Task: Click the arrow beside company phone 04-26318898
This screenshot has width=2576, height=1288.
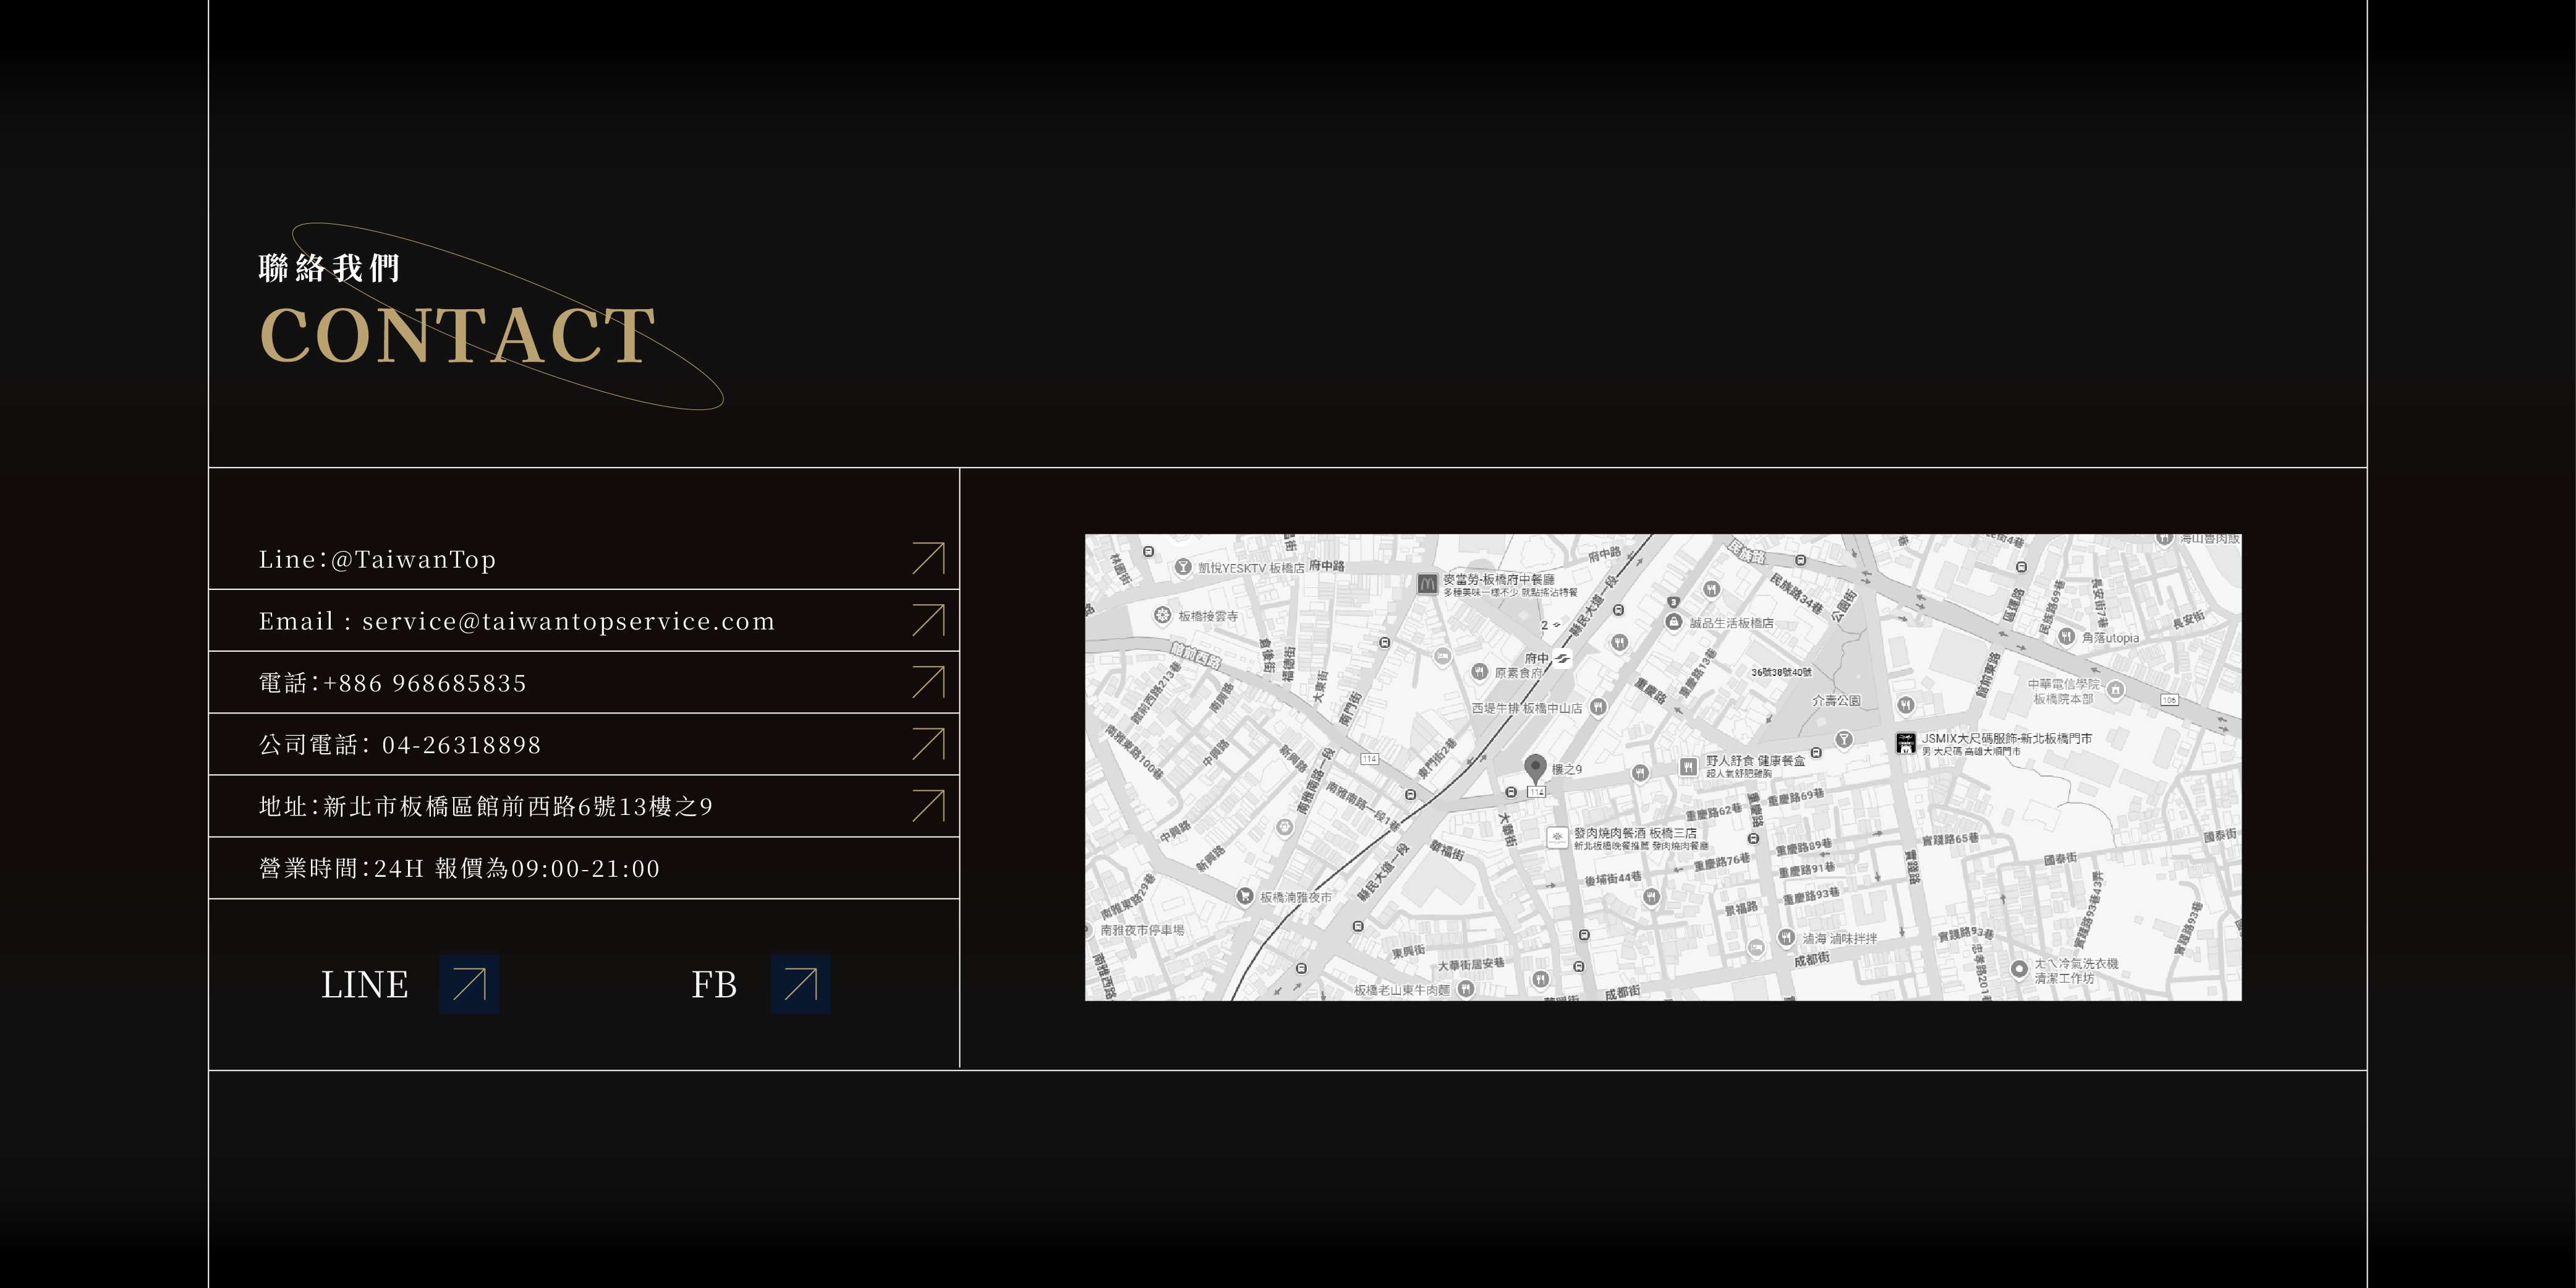Action: tap(928, 744)
